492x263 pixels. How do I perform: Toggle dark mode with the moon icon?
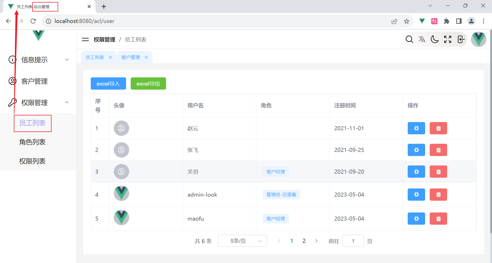coord(435,39)
